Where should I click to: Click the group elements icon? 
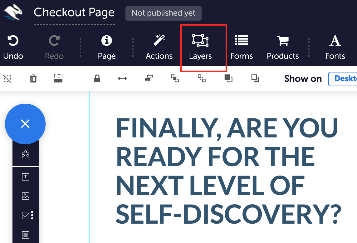(x=175, y=78)
